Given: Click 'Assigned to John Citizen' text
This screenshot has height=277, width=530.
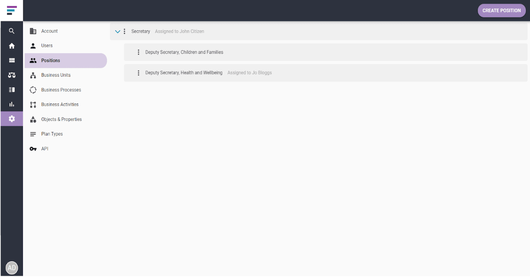Looking at the screenshot, I should click(179, 31).
